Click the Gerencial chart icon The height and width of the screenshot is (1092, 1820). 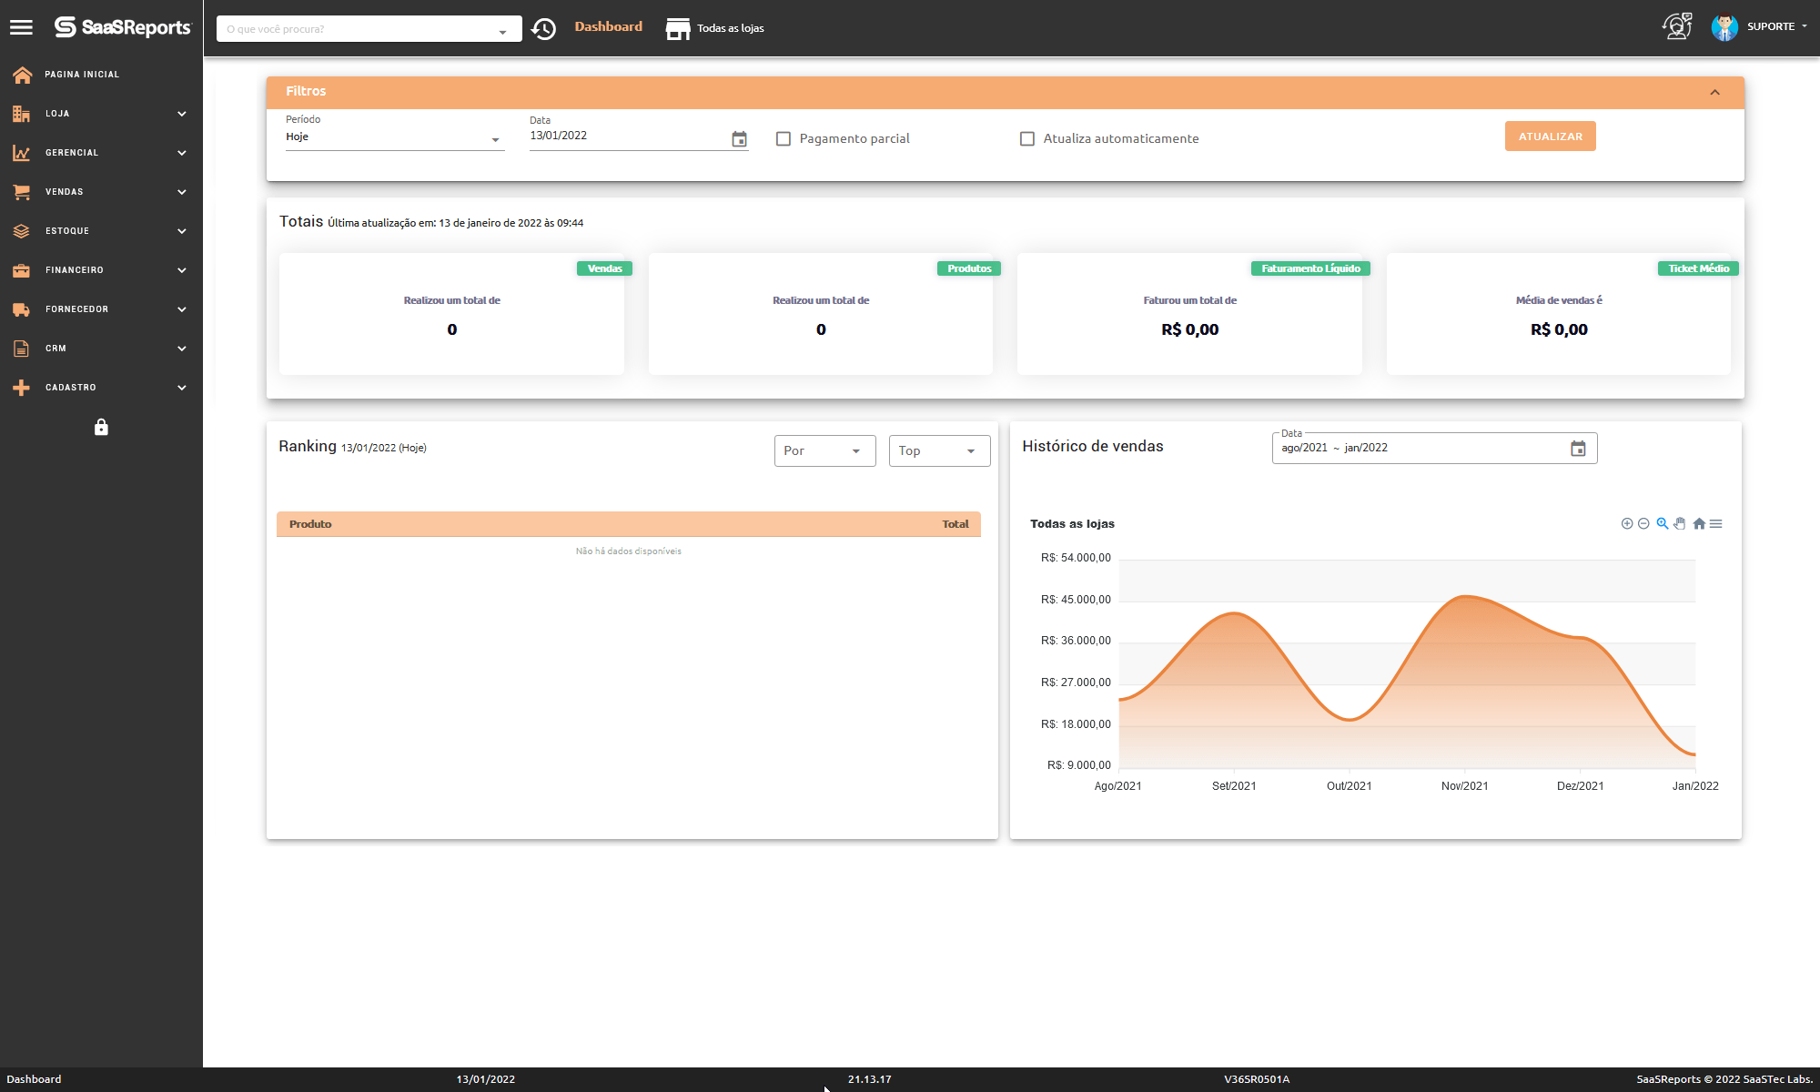(x=22, y=153)
